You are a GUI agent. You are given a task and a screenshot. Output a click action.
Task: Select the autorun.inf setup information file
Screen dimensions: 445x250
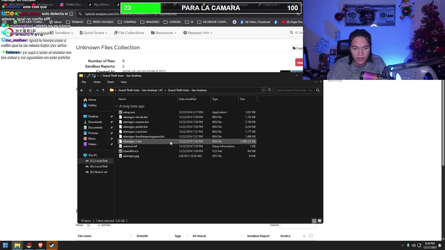[x=187, y=146]
